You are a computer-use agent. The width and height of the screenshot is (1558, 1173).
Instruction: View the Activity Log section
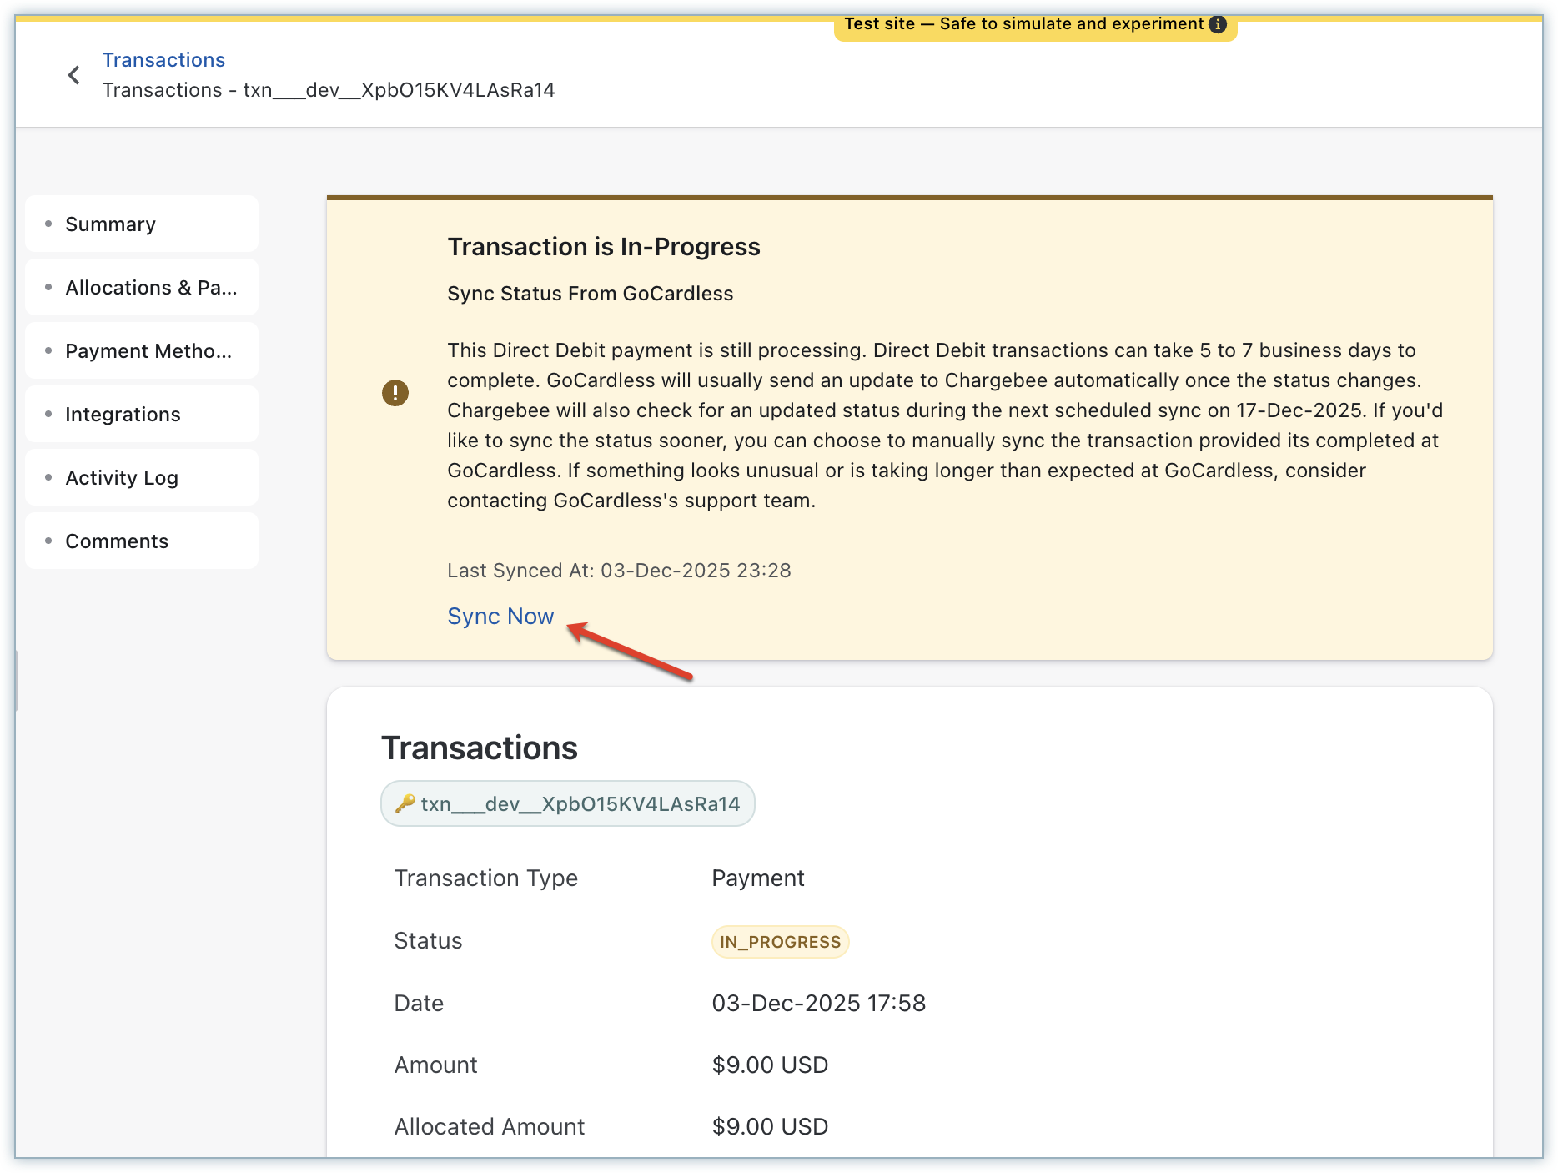(x=122, y=478)
